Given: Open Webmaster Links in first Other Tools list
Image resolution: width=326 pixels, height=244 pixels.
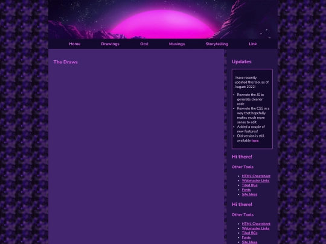Looking at the screenshot, I should (x=255, y=181).
